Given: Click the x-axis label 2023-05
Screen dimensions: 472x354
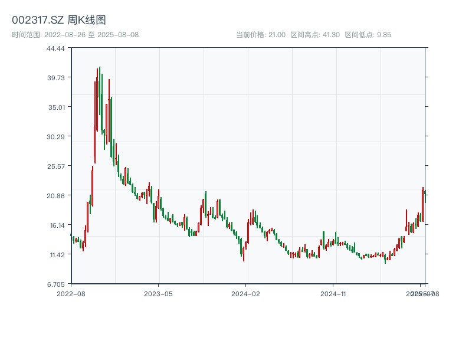Looking at the screenshot, I should 157,293.
